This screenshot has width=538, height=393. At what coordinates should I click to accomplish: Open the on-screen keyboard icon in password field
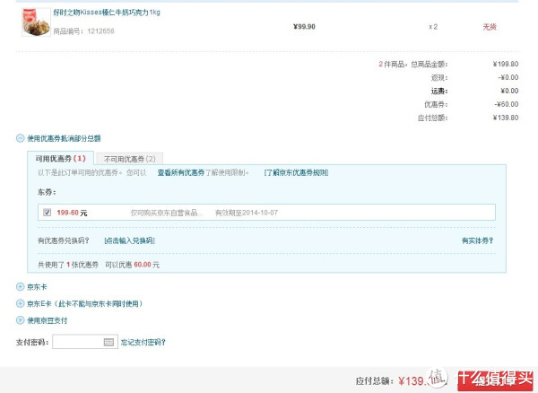pos(108,342)
